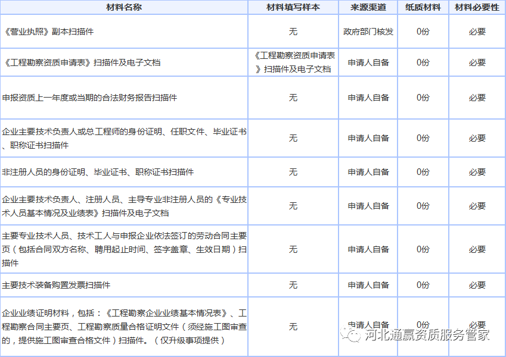Screen dimensions: 506x357
Task: Click the 材料填写样本 column header
Action: (293, 7)
